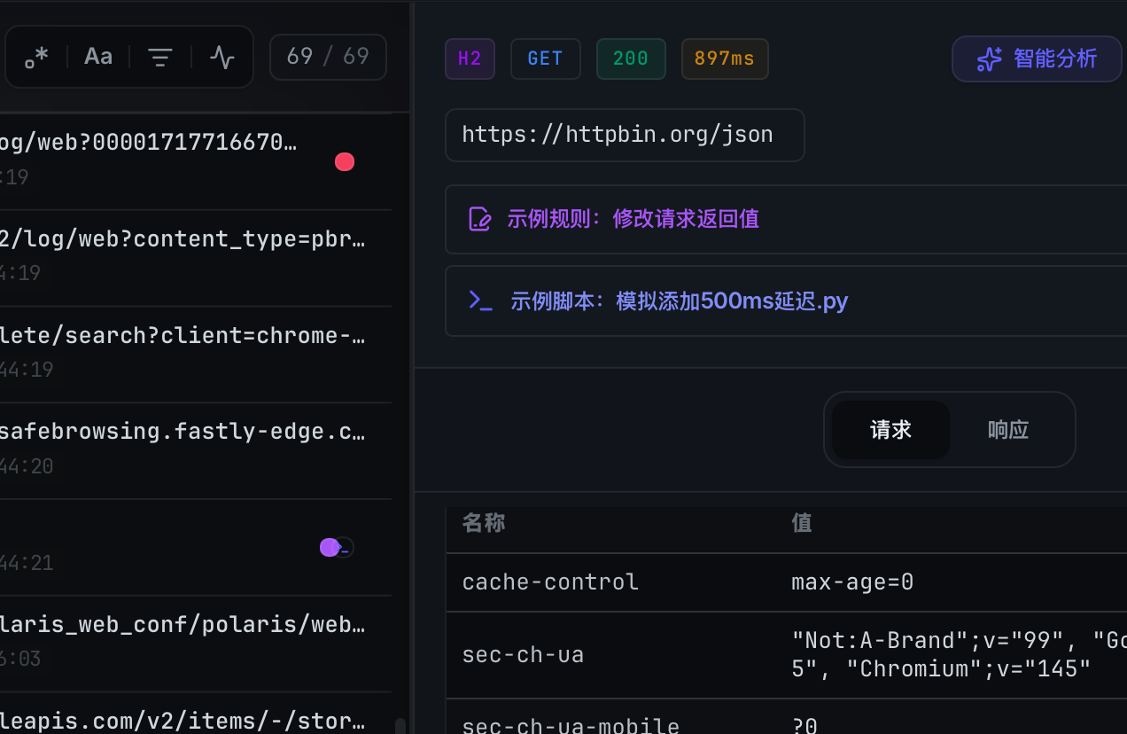Click the activity waveform icon in the search bar

221,57
